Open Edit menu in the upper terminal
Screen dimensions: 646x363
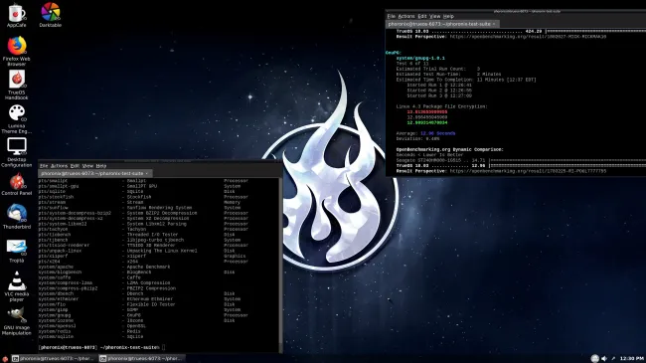click(421, 16)
